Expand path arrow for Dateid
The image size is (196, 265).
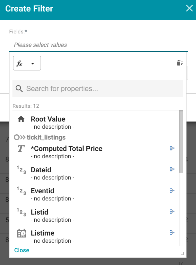[172, 169]
